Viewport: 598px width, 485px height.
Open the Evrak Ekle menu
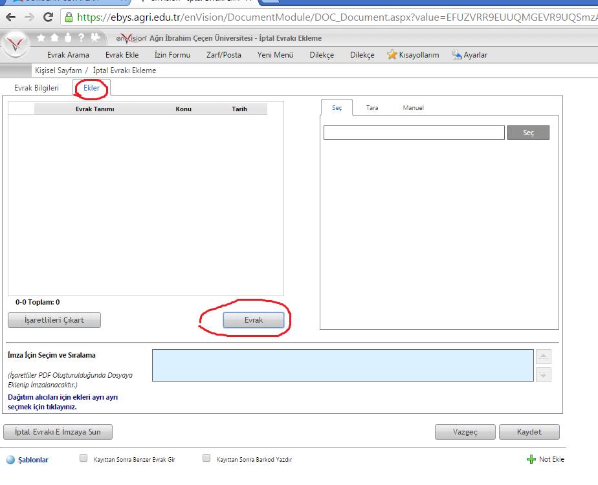tap(122, 55)
